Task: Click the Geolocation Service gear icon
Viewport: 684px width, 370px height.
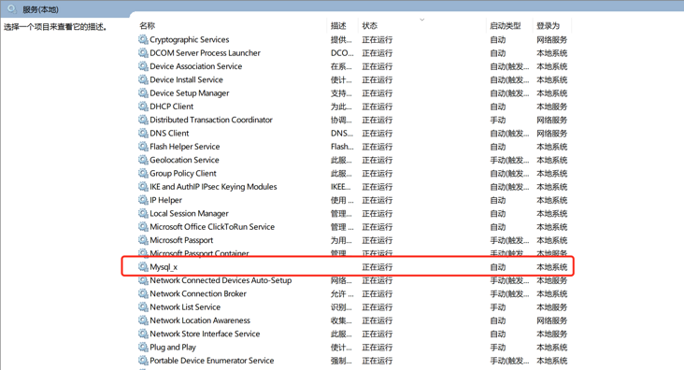Action: [x=143, y=160]
